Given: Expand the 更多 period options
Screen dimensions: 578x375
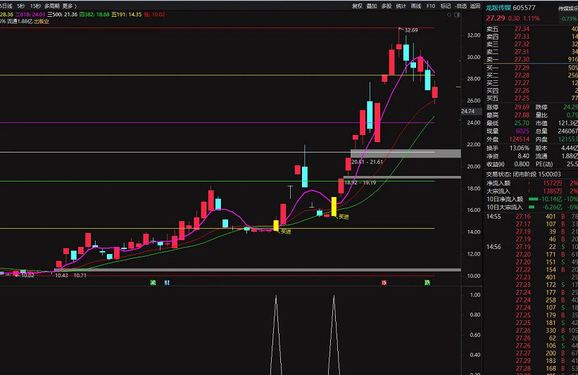Looking at the screenshot, I should (70, 6).
